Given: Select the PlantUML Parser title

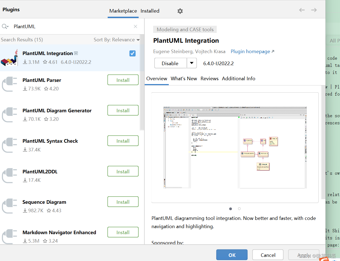Looking at the screenshot, I should click(x=42, y=80).
